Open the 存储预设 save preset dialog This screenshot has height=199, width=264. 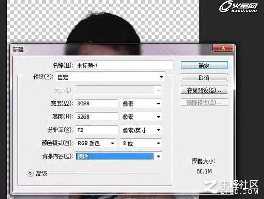coord(204,90)
